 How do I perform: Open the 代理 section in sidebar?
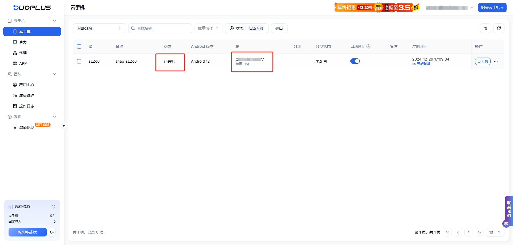(x=23, y=53)
